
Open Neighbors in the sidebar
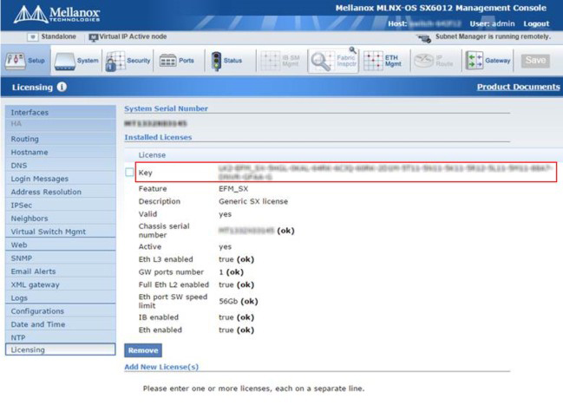(61, 219)
